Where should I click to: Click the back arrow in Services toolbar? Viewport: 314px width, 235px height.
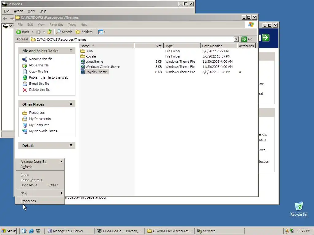[x=5, y=18]
